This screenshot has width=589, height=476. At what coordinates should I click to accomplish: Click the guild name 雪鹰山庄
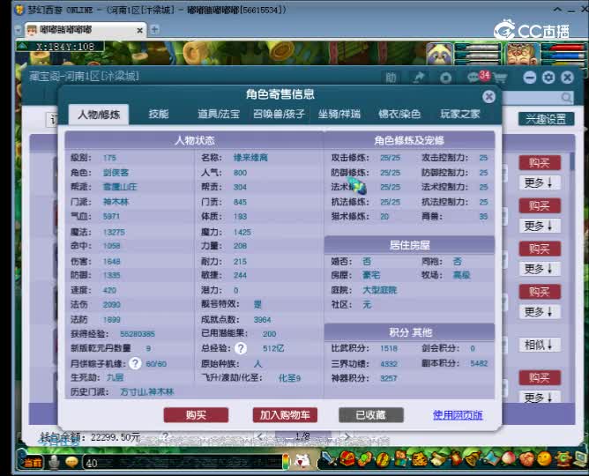pyautogui.click(x=120, y=187)
